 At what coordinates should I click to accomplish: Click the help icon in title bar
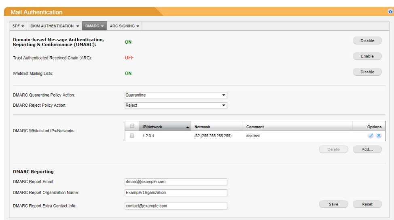[391, 12]
